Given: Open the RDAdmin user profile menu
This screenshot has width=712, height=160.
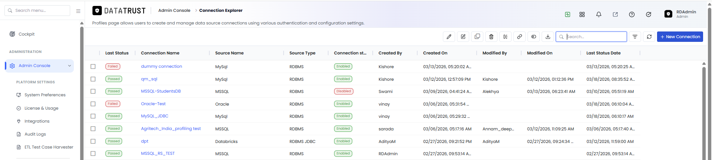Looking at the screenshot, I should coord(680,14).
